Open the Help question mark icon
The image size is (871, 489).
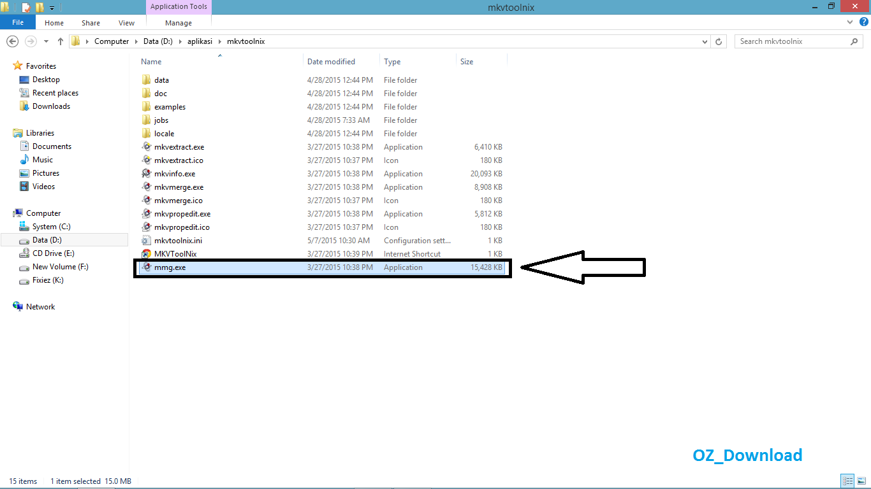tap(863, 22)
